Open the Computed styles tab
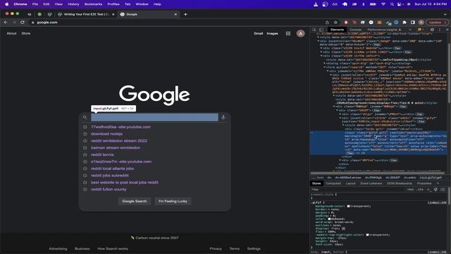The image size is (451, 254). (333, 183)
